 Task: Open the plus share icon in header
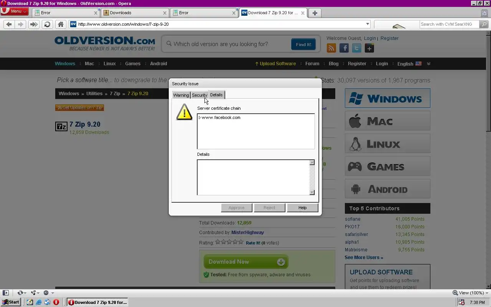tap(369, 48)
